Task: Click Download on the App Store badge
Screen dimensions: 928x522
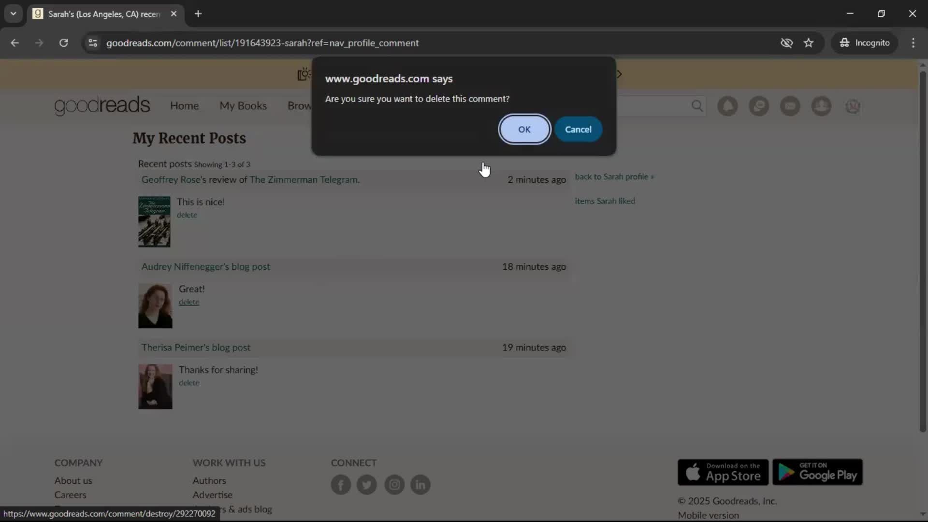Action: 723,472
